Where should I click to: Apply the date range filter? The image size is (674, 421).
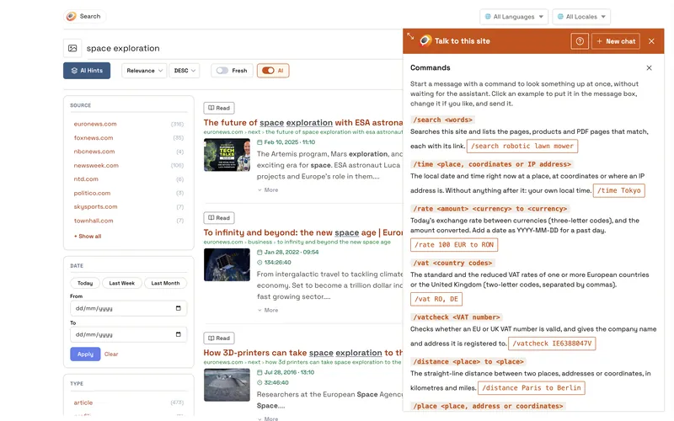85,354
